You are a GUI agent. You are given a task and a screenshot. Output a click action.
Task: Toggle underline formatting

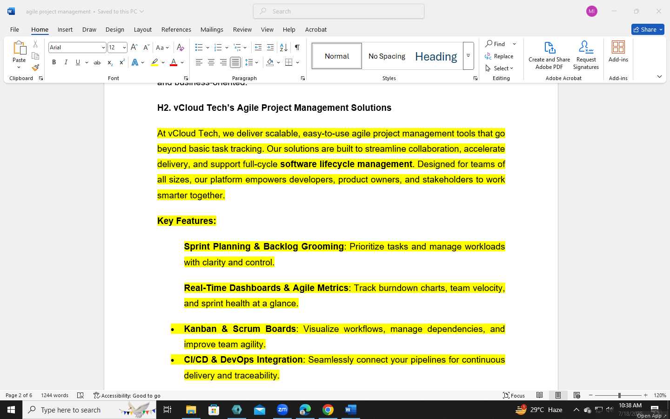click(78, 62)
